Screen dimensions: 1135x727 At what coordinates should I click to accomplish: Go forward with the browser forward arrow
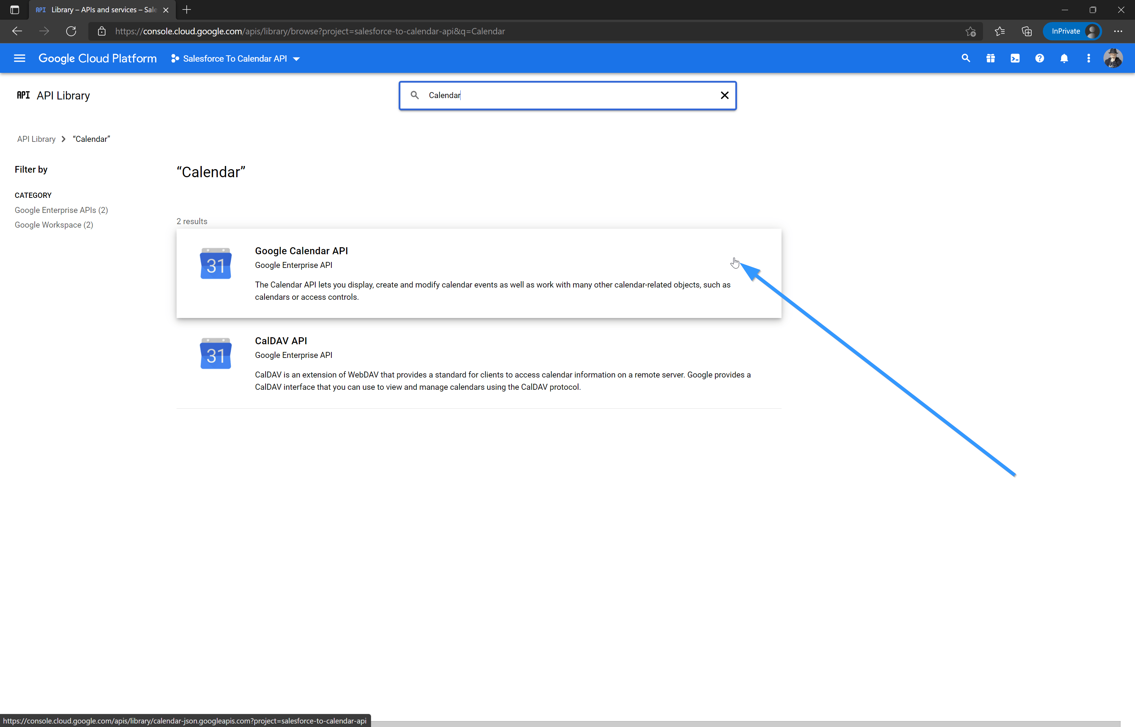[44, 31]
